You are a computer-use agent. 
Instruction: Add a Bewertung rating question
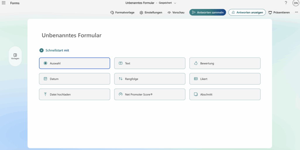[x=225, y=63]
